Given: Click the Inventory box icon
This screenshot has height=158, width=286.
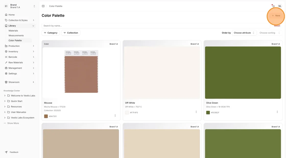Looking at the screenshot, I should tap(6, 52).
